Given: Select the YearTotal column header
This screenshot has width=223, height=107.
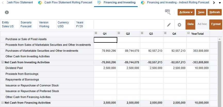Looking at the screenshot, I should [198, 34].
